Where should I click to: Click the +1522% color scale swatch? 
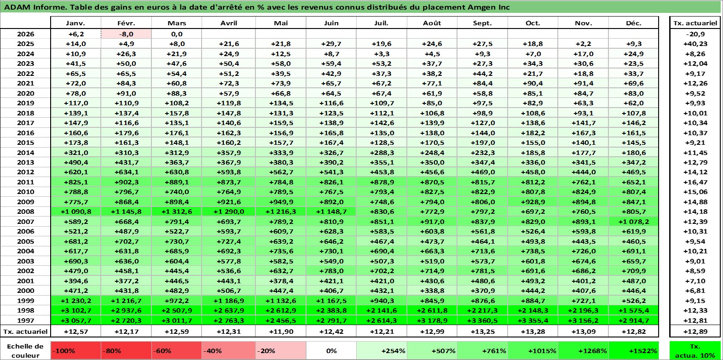coord(634,350)
